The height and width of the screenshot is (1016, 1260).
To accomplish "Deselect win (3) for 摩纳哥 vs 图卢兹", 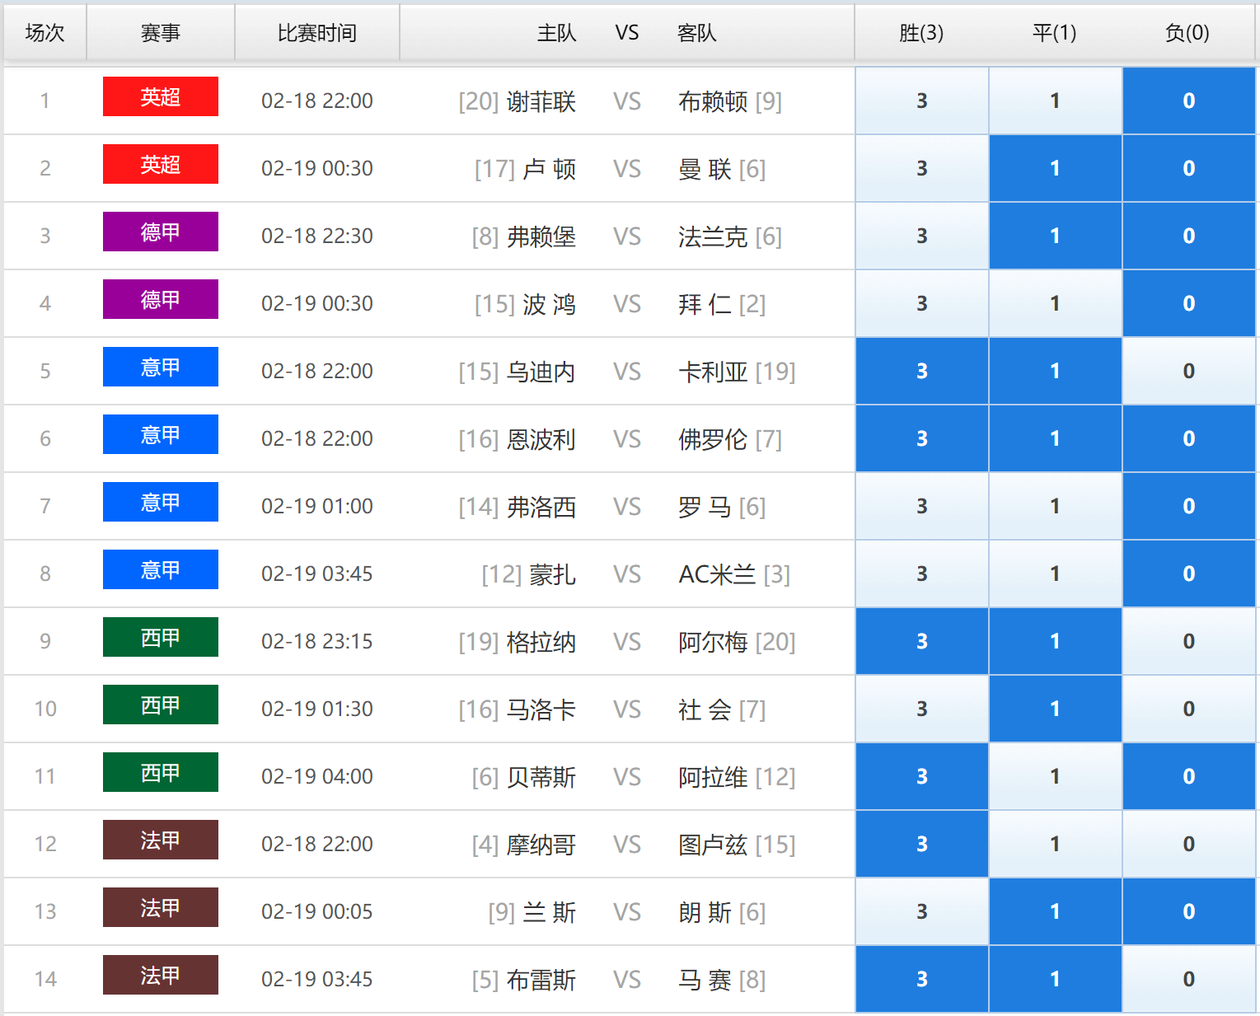I will coord(922,844).
